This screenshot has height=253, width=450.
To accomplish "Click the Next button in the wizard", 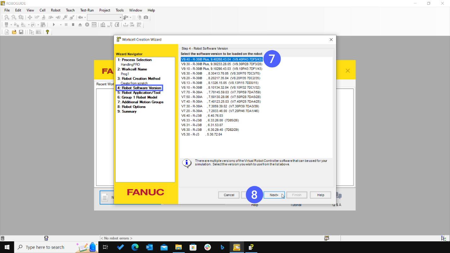I will (274, 195).
